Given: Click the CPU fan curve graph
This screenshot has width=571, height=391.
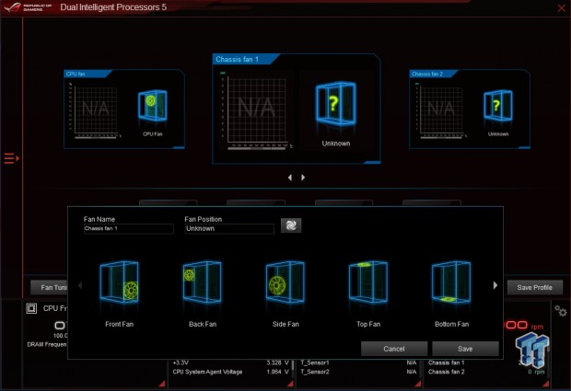Looking at the screenshot, I should tap(96, 109).
